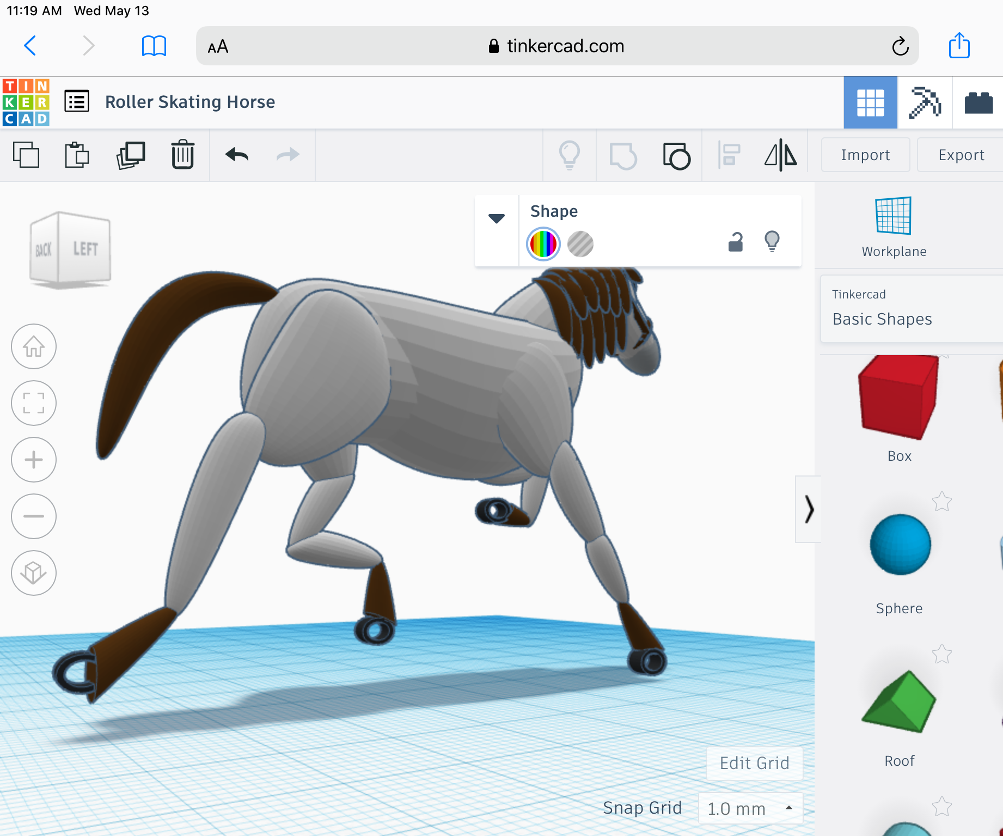Click the Roller Skating Horse title to rename
Image resolution: width=1003 pixels, height=836 pixels.
tap(190, 102)
